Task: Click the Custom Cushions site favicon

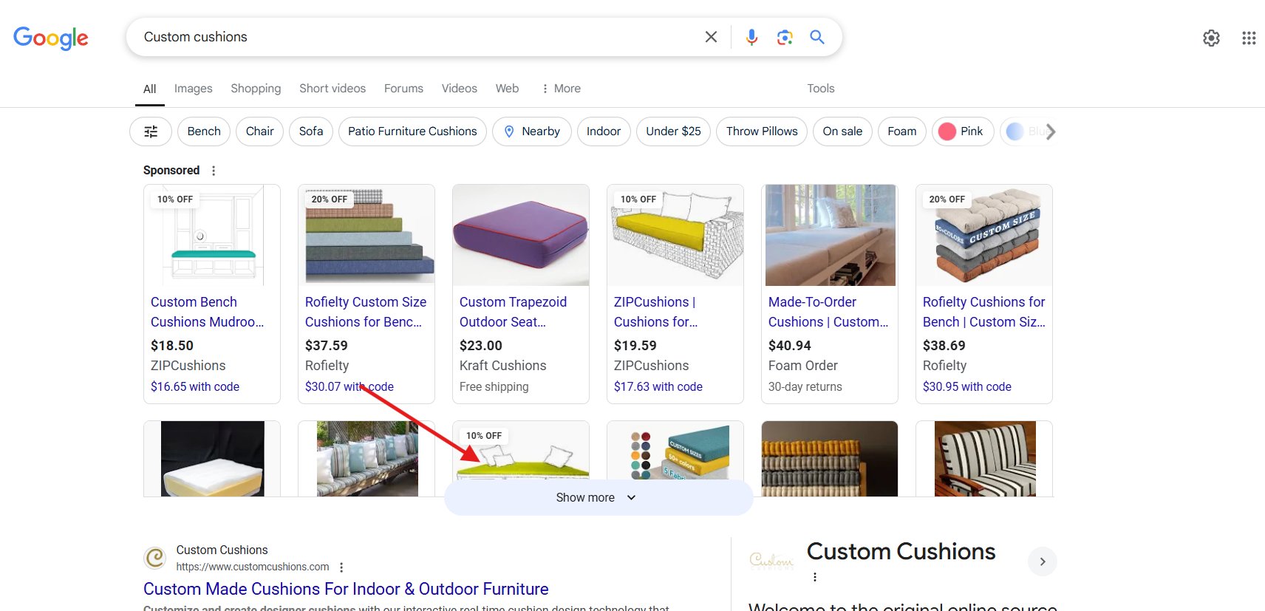Action: pyautogui.click(x=155, y=558)
